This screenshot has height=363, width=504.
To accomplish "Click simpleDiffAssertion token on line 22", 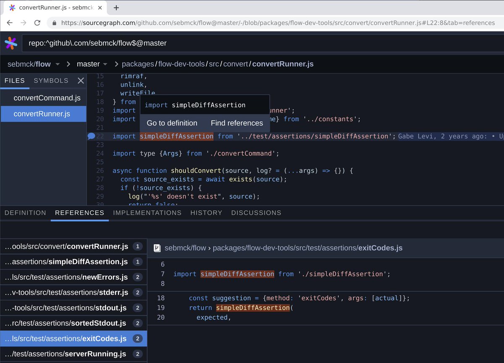I will tap(176, 136).
